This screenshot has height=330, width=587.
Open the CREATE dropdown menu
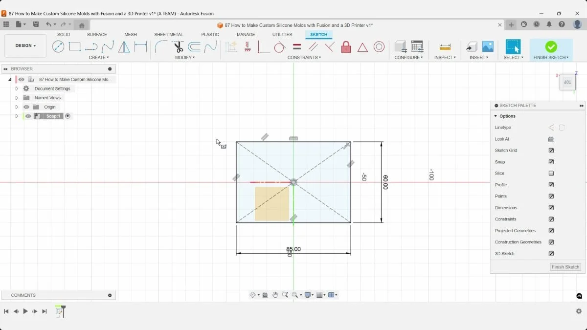coord(99,58)
